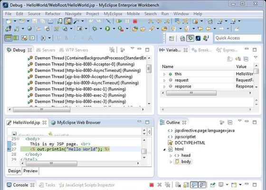This screenshot has width=266, height=190.
Task: Open the Open Console dropdown arrow
Action: (240, 184)
